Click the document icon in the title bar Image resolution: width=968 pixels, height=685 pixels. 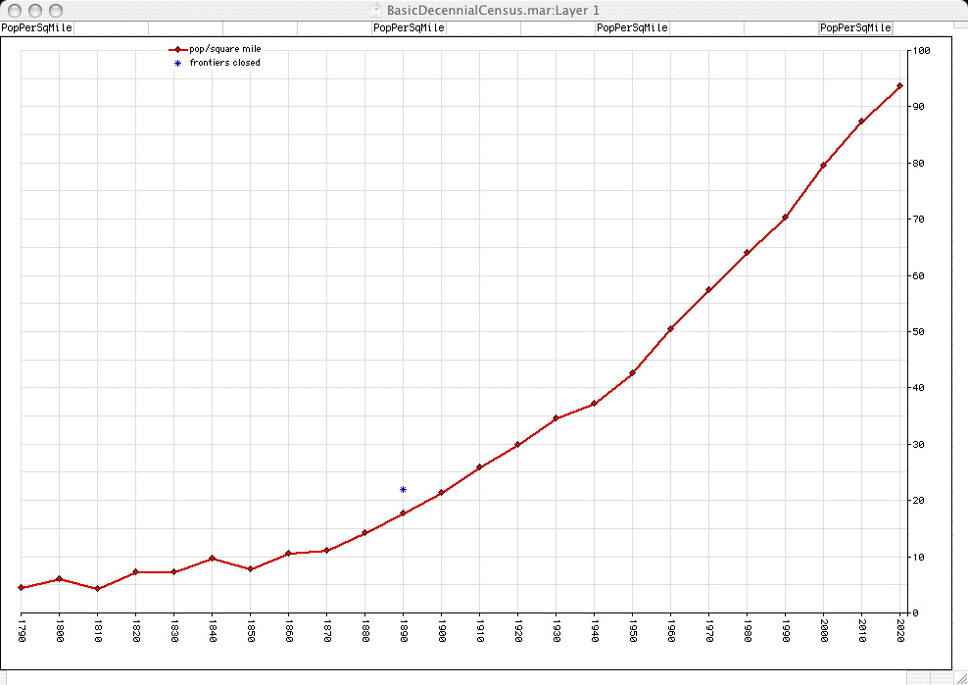(377, 9)
